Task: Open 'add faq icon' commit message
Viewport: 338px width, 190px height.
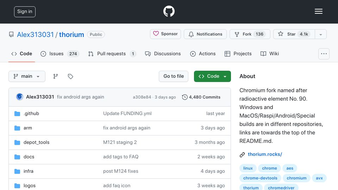Action: click(117, 186)
